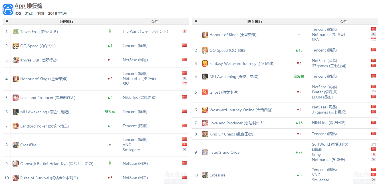
Task: Click VNG company in downloads CrossFire row
Action: pyautogui.click(x=127, y=145)
